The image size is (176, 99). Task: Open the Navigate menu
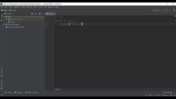pos(17,7)
